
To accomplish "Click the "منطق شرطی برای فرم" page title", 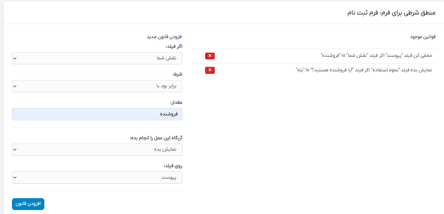I will 391,13.
